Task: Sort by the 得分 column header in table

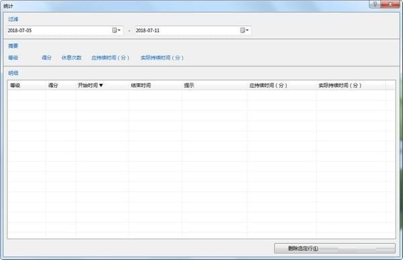Action: click(x=60, y=85)
